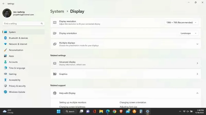Click the Wi-Fi icon in system tray
The height and width of the screenshot is (115, 206).
tap(184, 111)
